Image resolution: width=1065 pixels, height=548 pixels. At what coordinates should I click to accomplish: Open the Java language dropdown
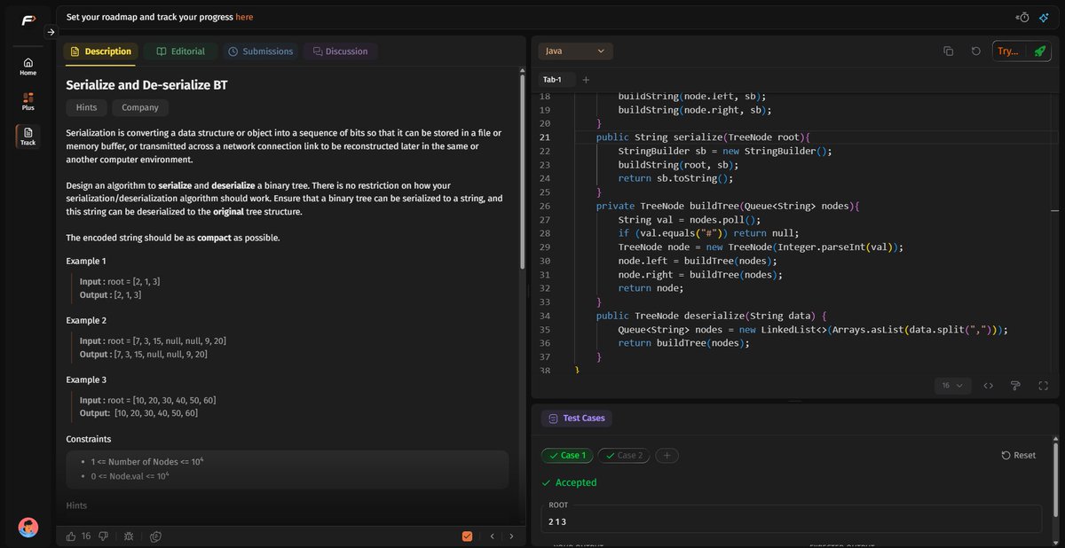coord(575,51)
